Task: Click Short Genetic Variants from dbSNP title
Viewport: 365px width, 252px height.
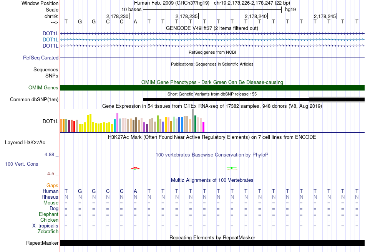Action: point(212,94)
